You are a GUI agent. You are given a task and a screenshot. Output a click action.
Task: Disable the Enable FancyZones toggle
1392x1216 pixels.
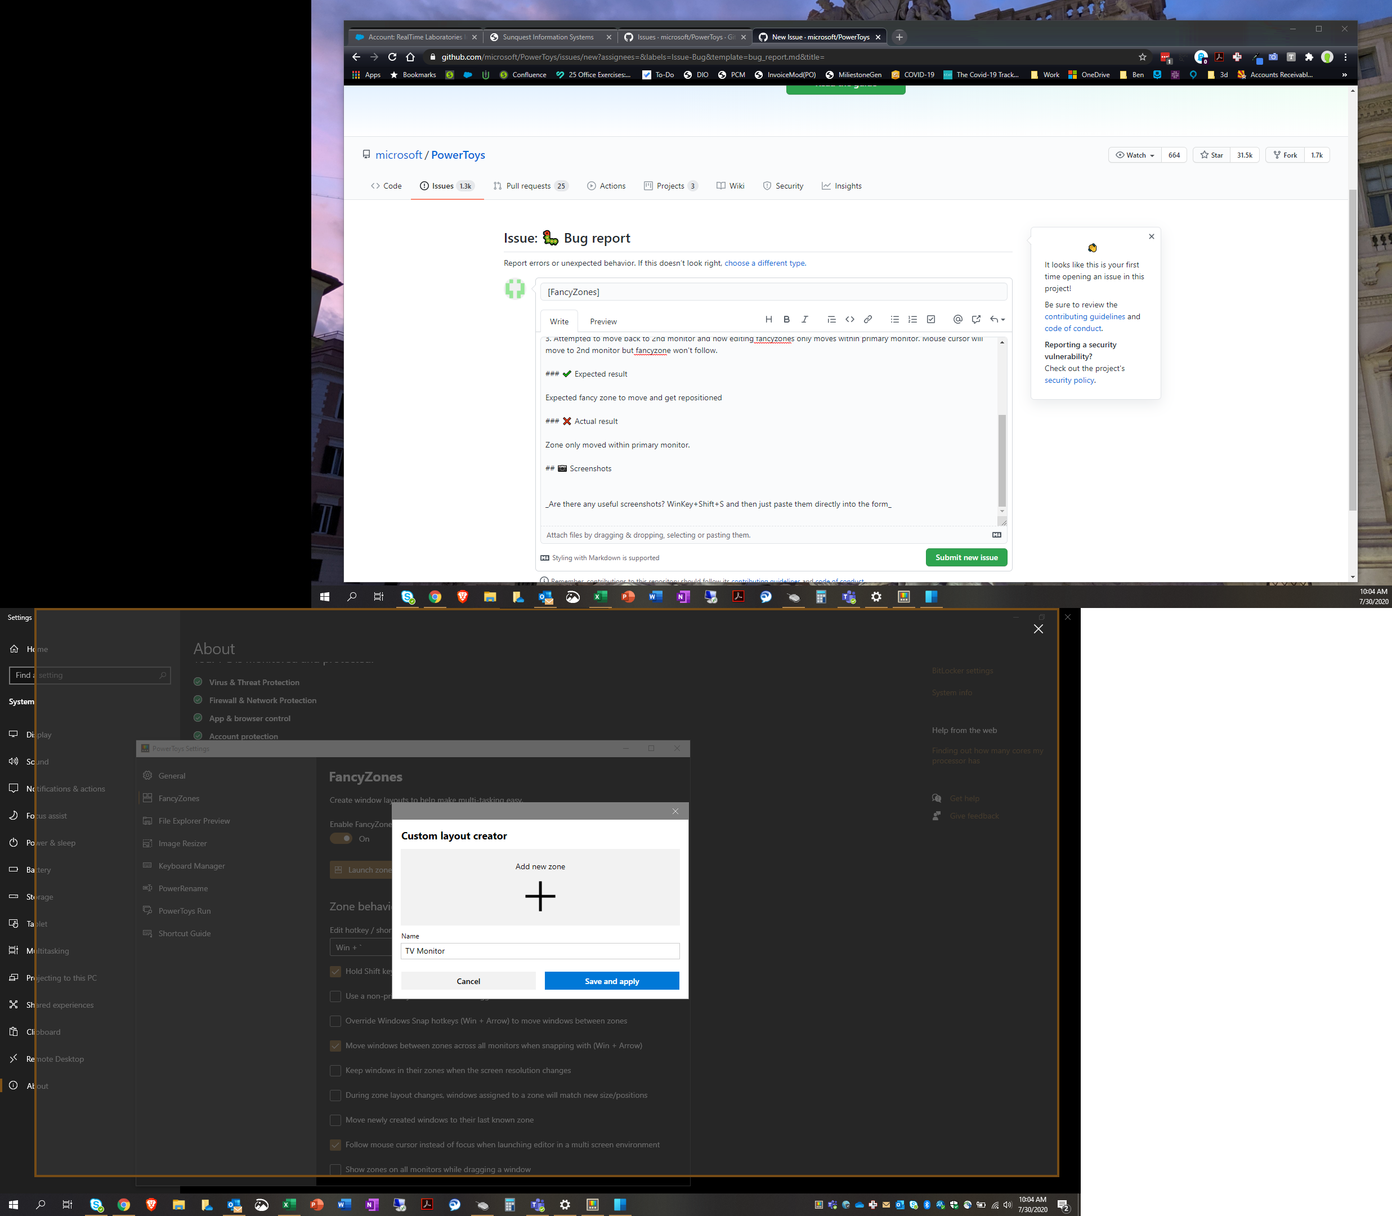coord(341,838)
